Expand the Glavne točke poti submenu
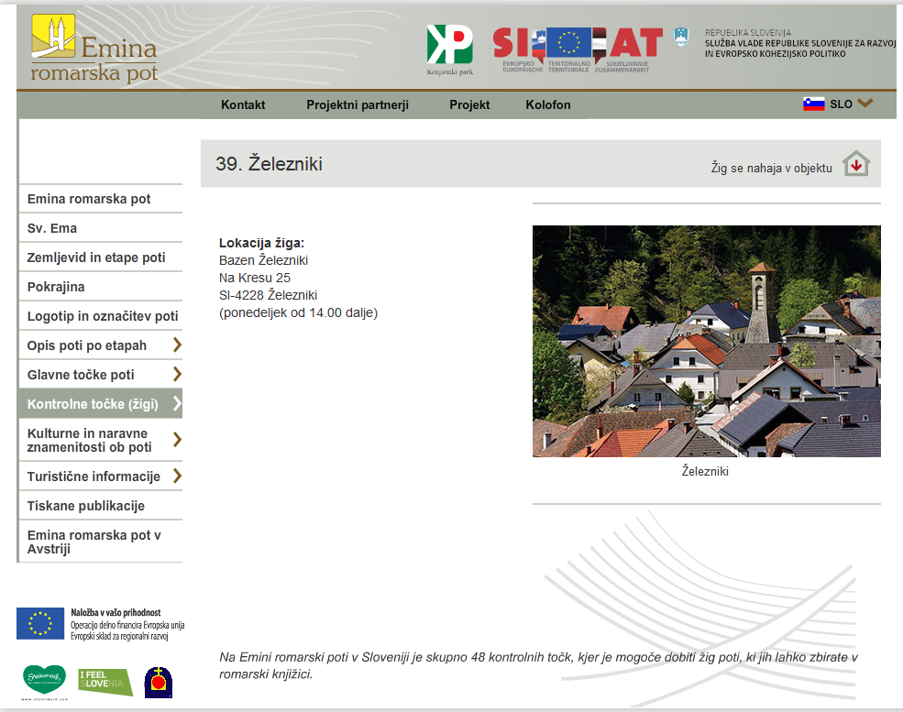 [177, 375]
